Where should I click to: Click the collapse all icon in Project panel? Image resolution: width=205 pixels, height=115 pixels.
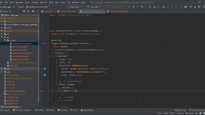coord(28,11)
